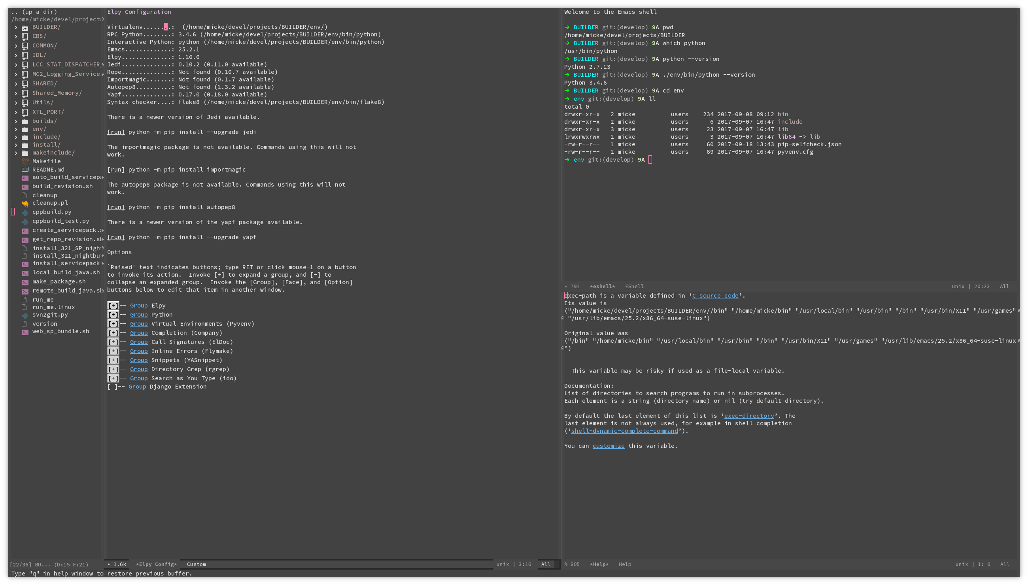1028x585 pixels.
Task: Open cppbuild.py via its Python icon
Action: click(25, 212)
